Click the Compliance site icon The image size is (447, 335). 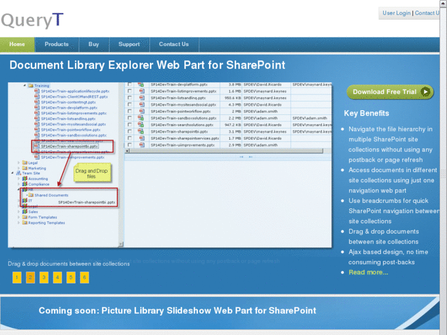click(25, 184)
